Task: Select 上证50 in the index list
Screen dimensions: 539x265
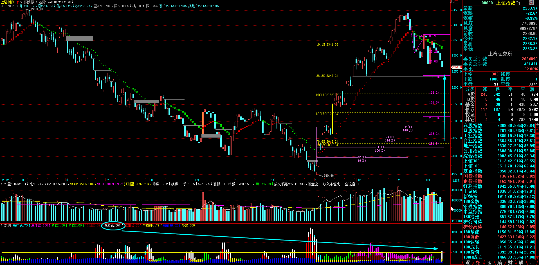Action: coord(470,191)
